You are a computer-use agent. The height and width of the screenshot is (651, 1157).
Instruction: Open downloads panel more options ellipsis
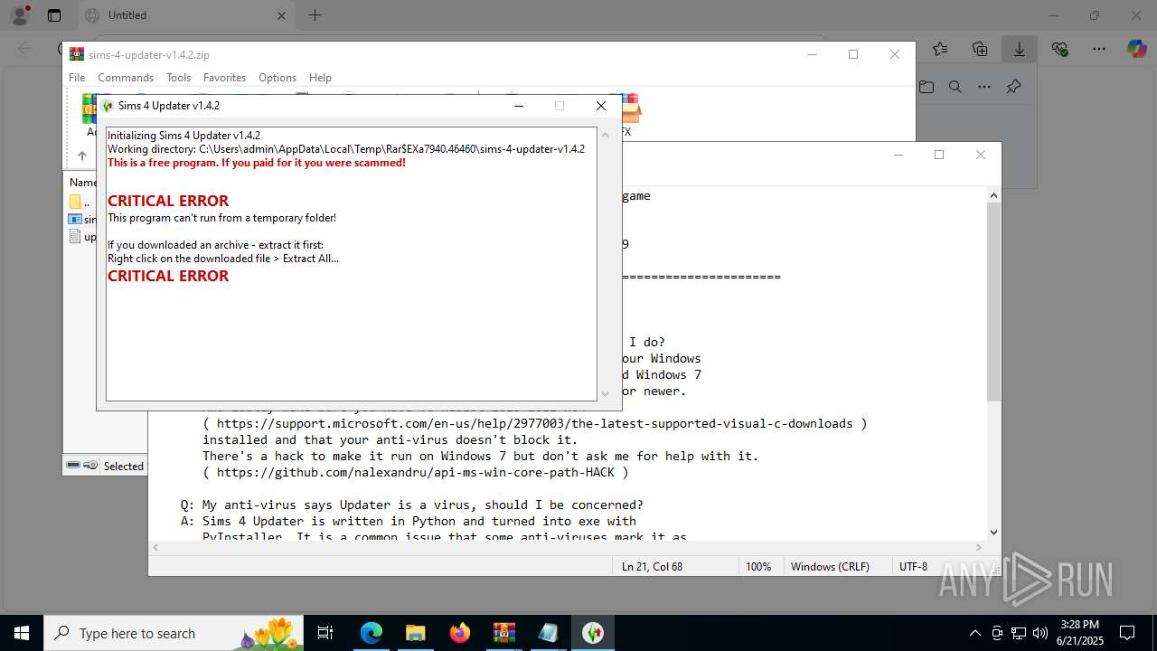984,87
